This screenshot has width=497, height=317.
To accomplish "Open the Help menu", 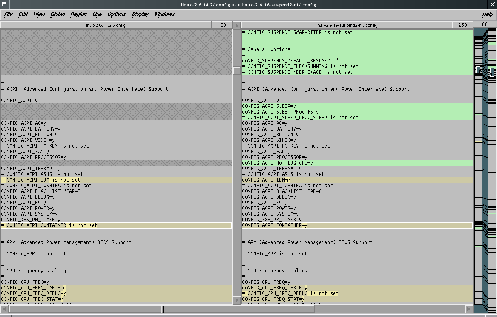I will tap(487, 14).
